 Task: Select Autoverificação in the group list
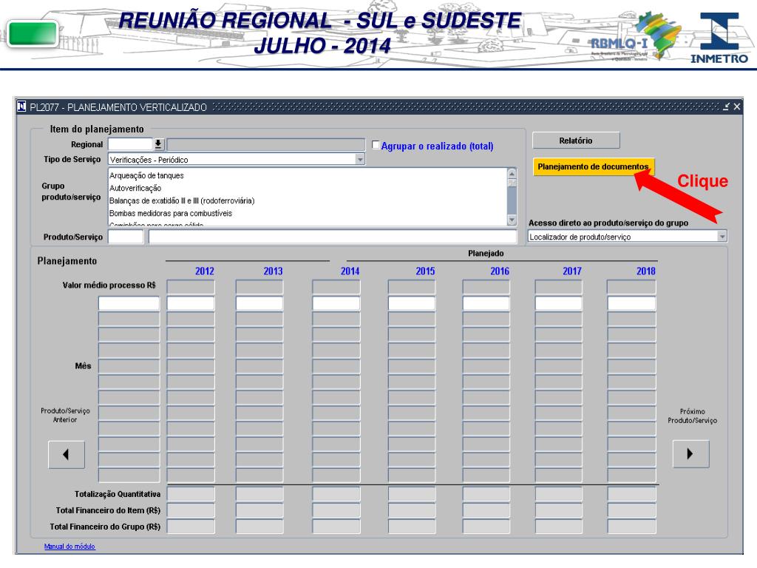[x=135, y=188]
